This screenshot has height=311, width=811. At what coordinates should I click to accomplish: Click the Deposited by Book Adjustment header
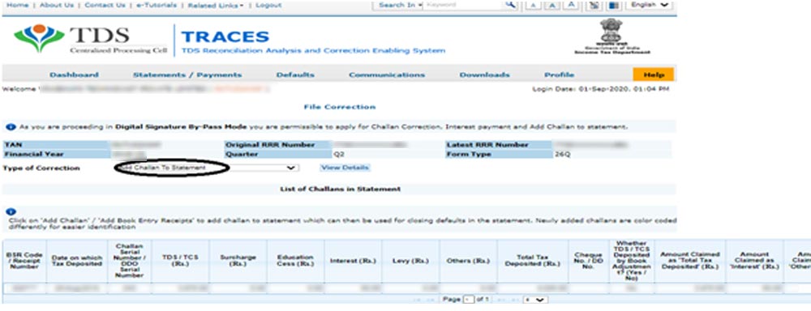click(632, 261)
